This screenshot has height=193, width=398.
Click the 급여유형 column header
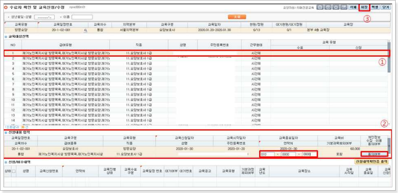[66, 45]
